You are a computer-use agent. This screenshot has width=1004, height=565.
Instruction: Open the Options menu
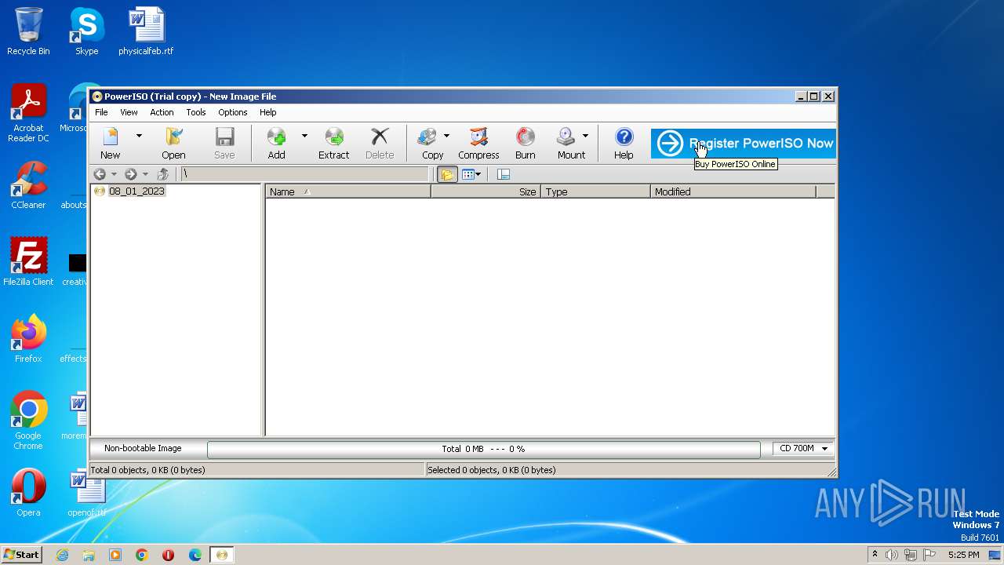(233, 112)
